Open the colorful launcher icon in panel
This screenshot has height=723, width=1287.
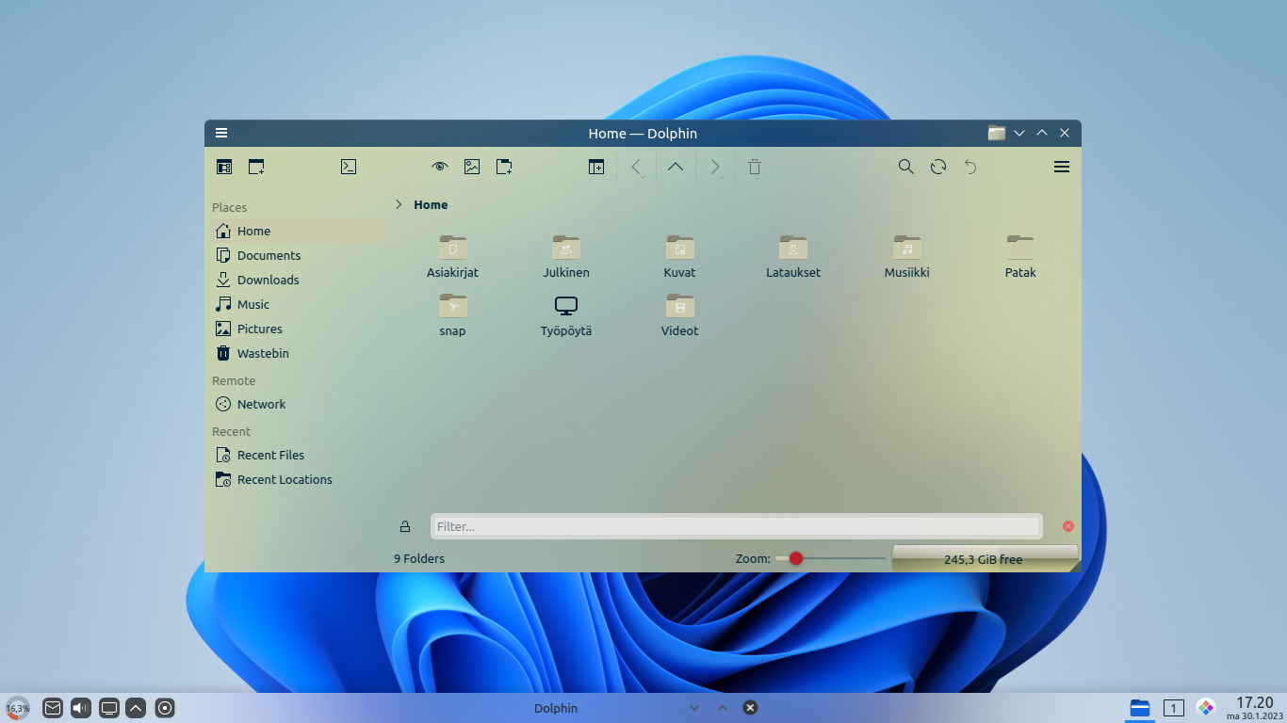1206,707
